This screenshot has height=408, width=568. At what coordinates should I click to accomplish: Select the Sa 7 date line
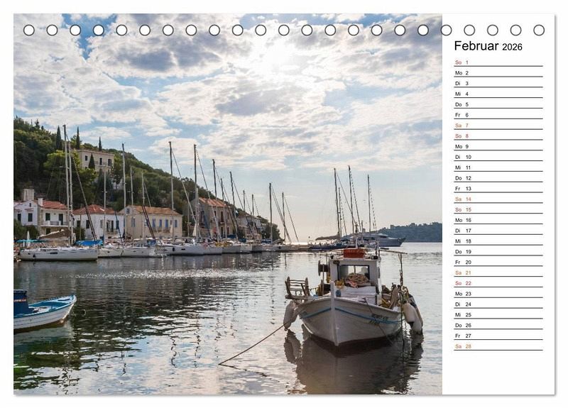(498, 126)
